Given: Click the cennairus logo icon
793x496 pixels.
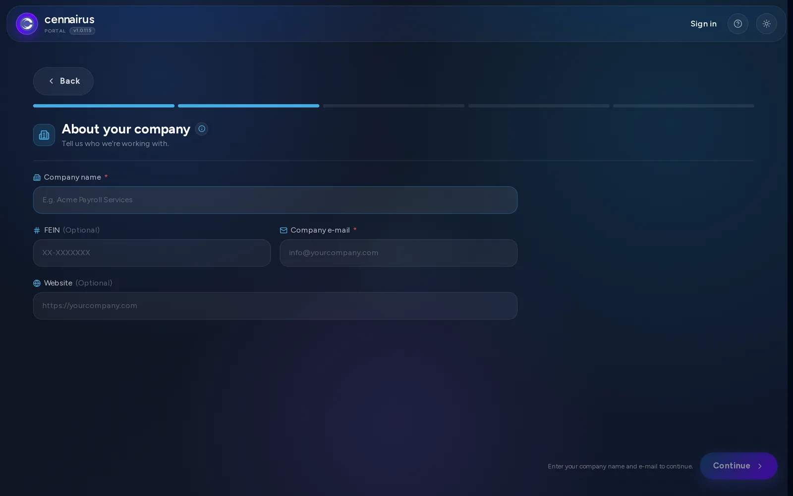Looking at the screenshot, I should pos(27,24).
